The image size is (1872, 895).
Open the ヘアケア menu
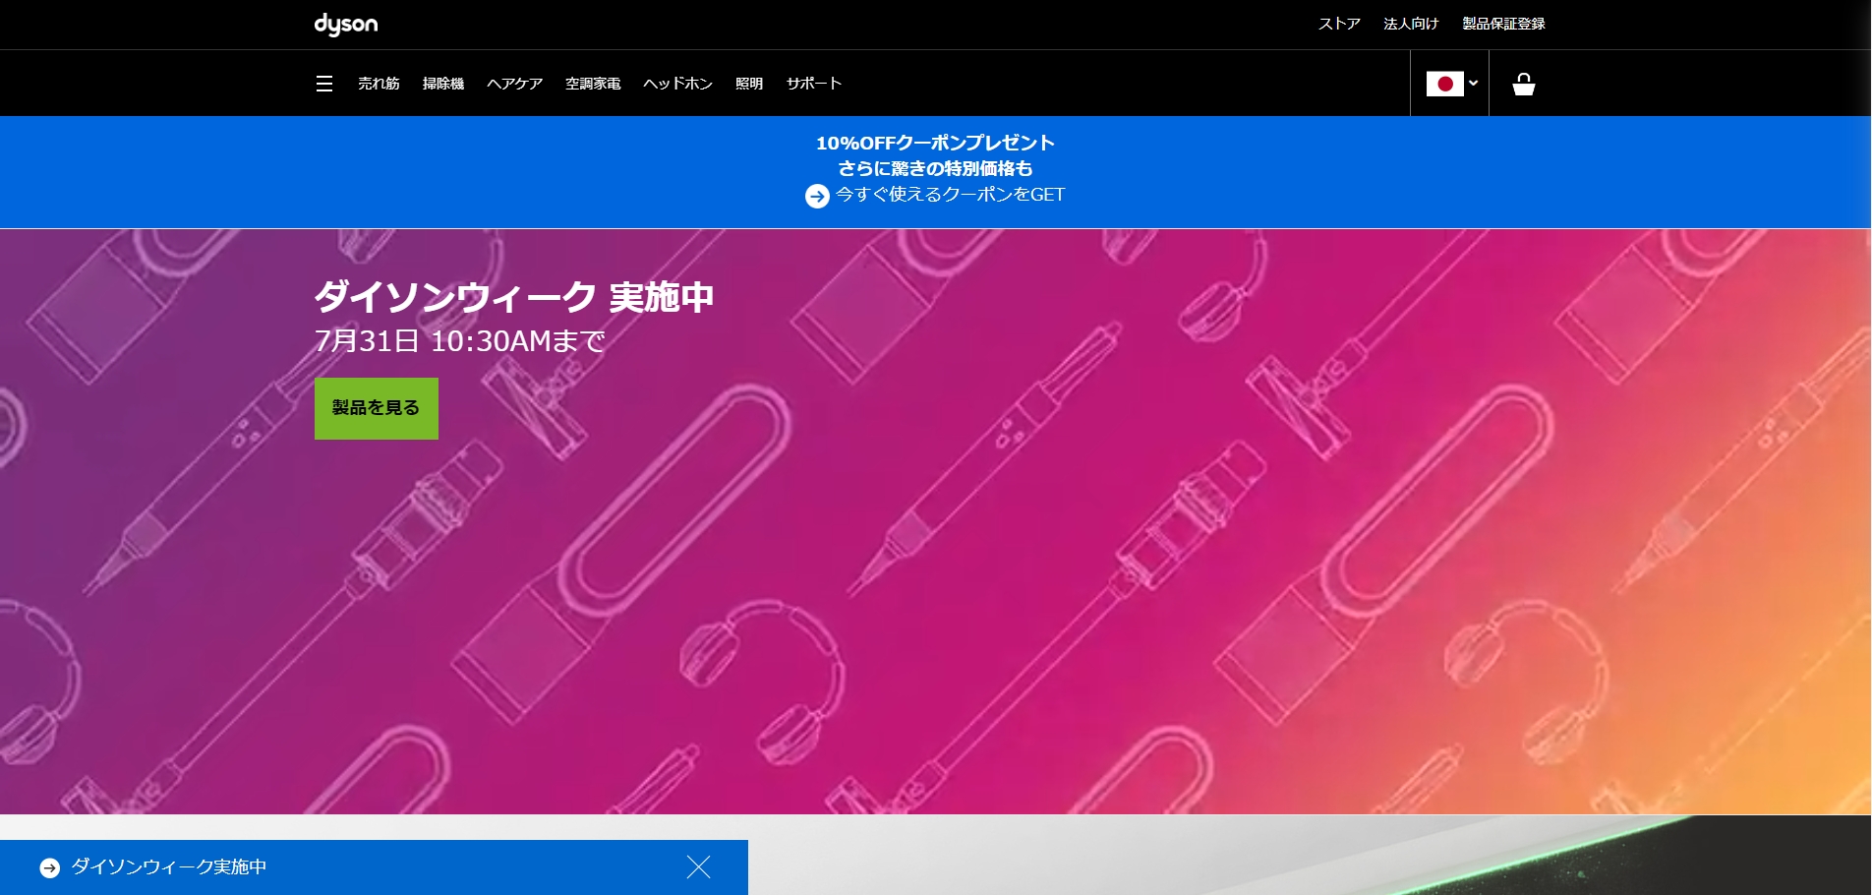(514, 84)
